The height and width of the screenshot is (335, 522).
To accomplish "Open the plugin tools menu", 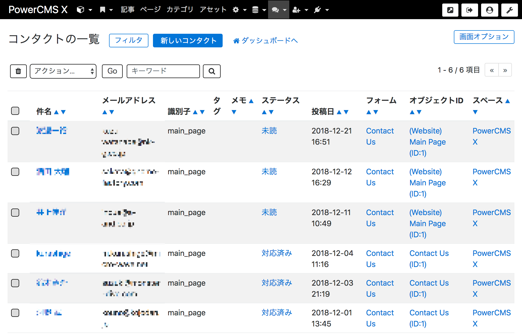I will (x=321, y=10).
